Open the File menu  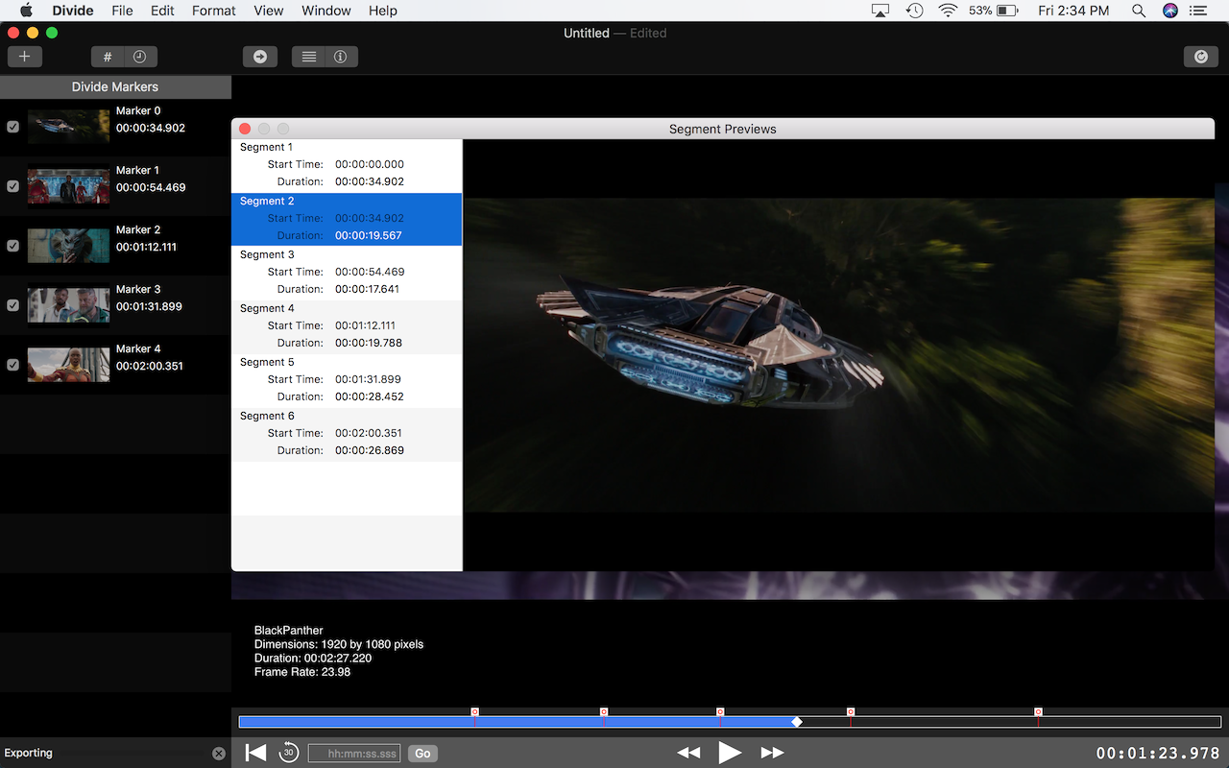[x=122, y=11]
